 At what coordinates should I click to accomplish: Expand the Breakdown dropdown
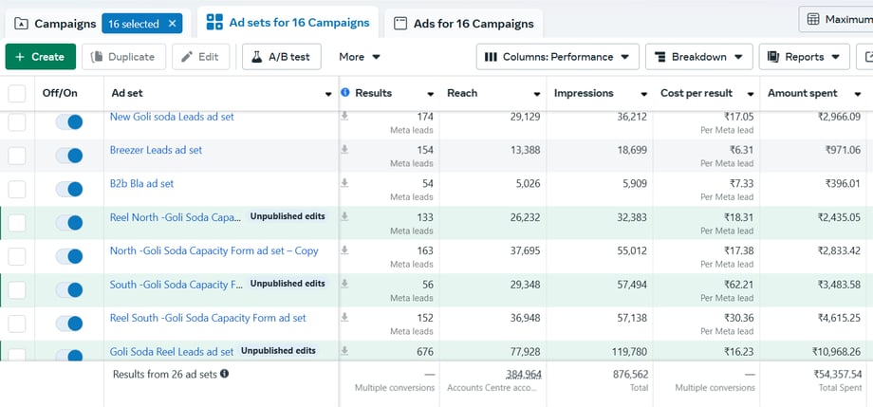(x=699, y=57)
